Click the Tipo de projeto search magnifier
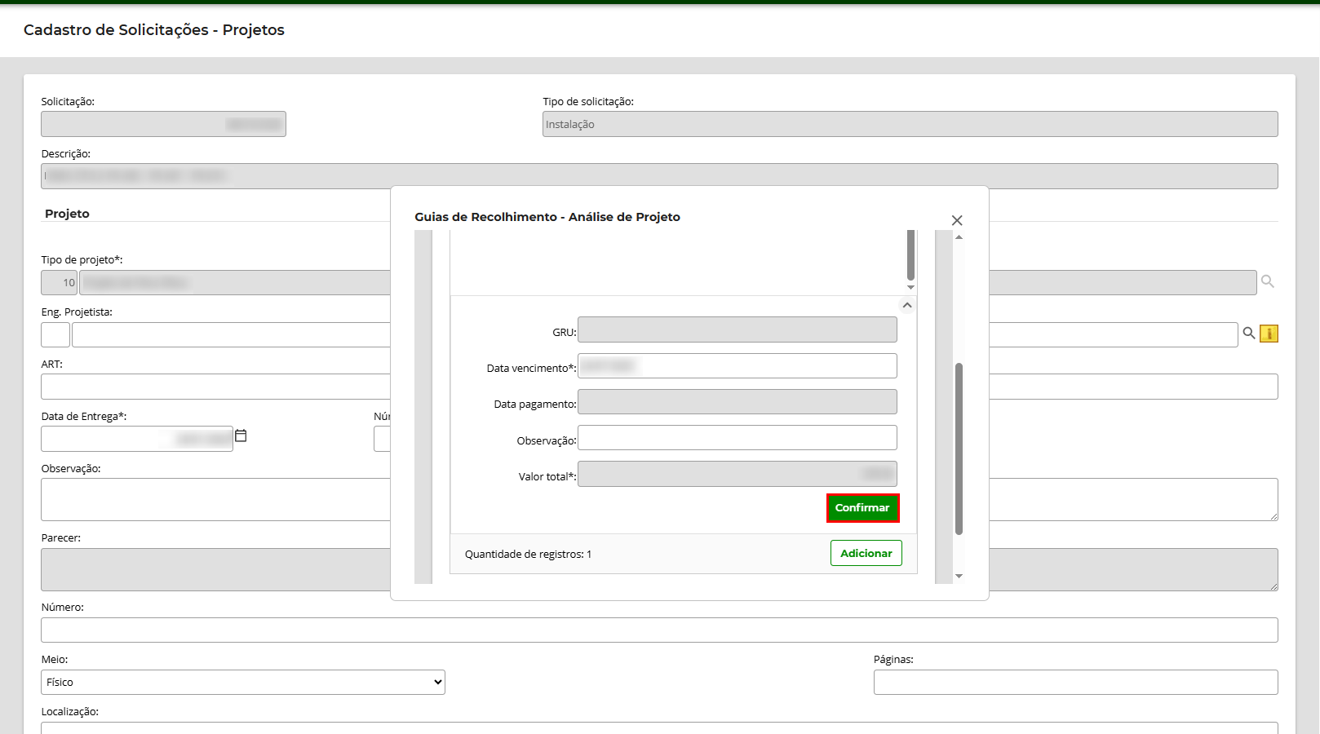The width and height of the screenshot is (1320, 734). click(1267, 281)
